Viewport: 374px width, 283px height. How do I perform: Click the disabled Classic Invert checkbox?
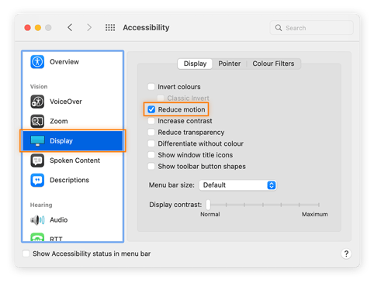pyautogui.click(x=161, y=98)
